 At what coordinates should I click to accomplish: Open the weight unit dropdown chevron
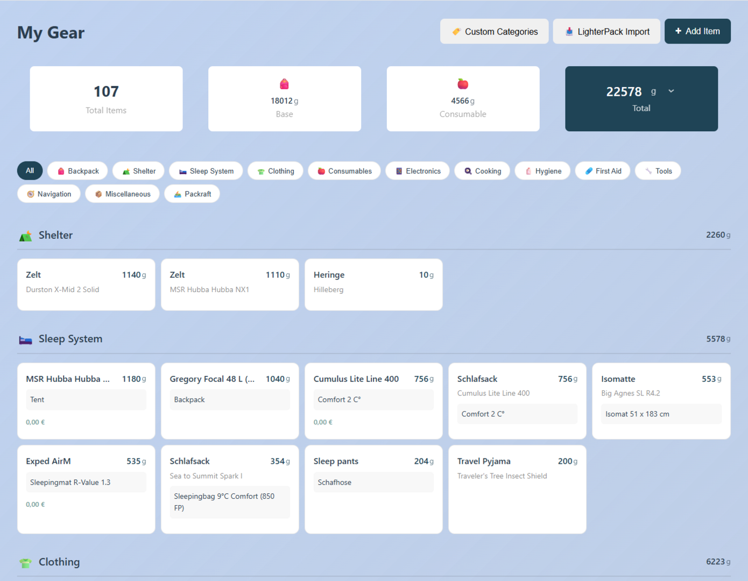pos(671,91)
